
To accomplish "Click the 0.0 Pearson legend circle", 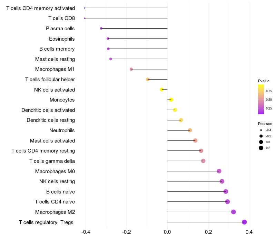I will pos(261,142).
